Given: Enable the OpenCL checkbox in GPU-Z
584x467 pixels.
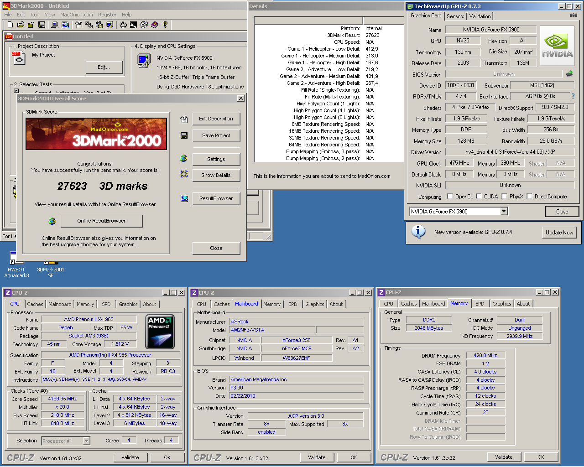Looking at the screenshot, I should [450, 197].
